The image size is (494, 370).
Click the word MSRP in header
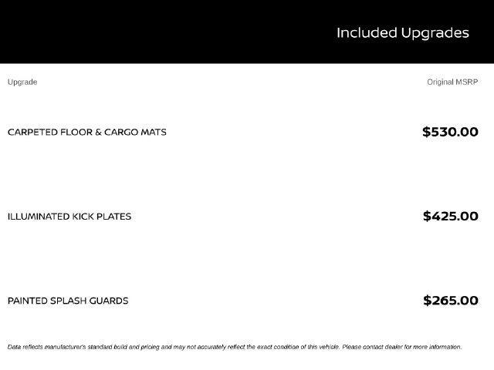point(466,82)
